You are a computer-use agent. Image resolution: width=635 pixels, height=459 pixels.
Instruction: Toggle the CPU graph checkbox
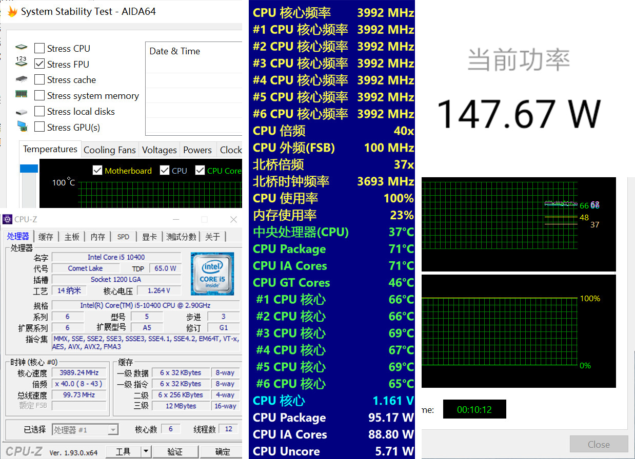coord(164,171)
